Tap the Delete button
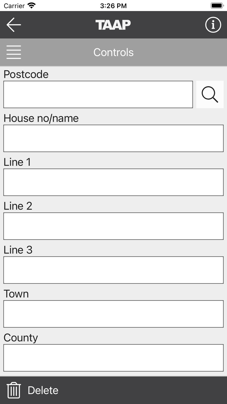227x404 pixels. [43, 391]
